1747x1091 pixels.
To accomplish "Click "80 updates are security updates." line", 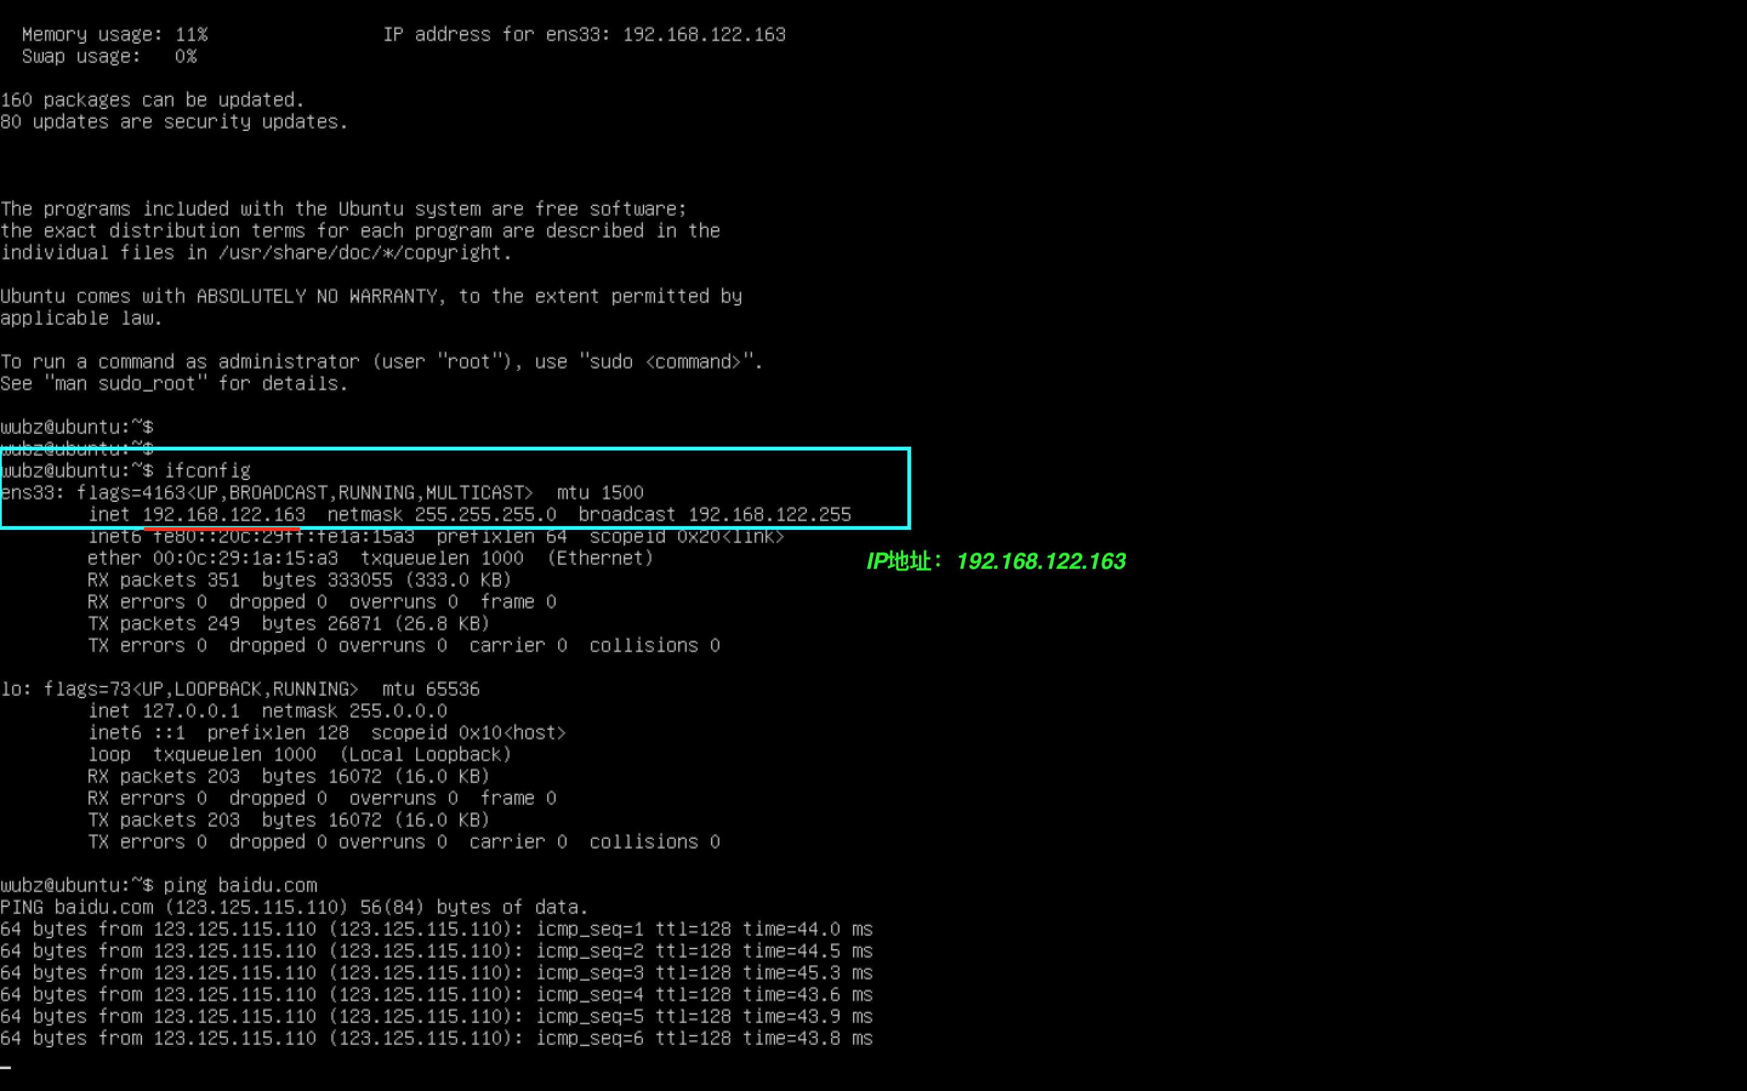I will click(174, 122).
